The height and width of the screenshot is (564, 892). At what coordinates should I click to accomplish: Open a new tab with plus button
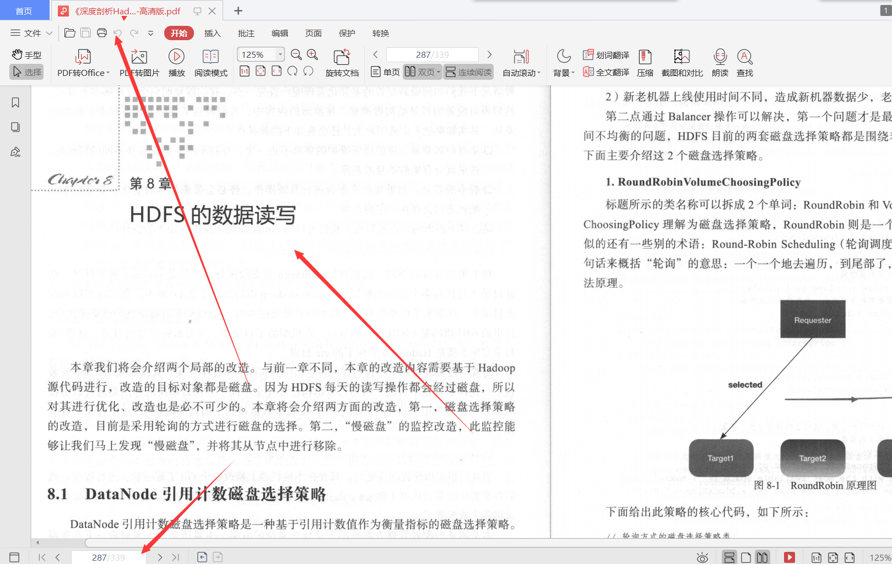tap(238, 10)
